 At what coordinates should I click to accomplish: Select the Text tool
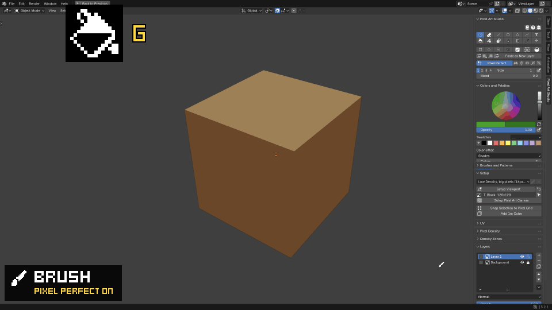[536, 35]
